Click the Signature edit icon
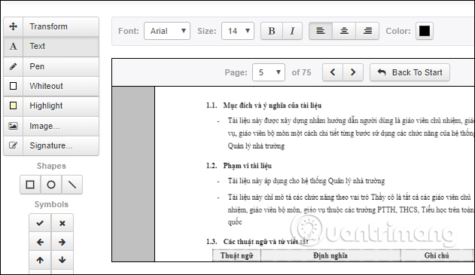 (13, 145)
